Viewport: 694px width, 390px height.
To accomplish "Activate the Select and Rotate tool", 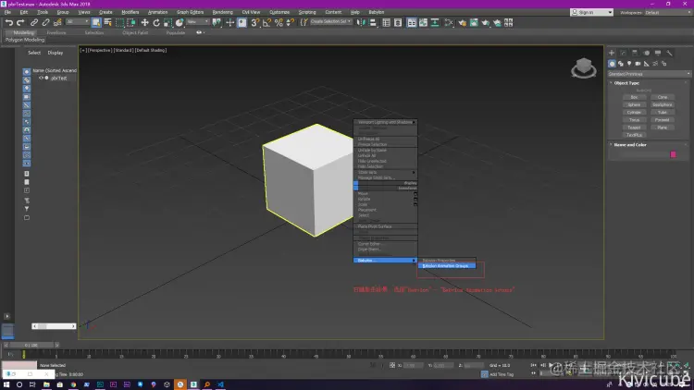I will coord(156,22).
